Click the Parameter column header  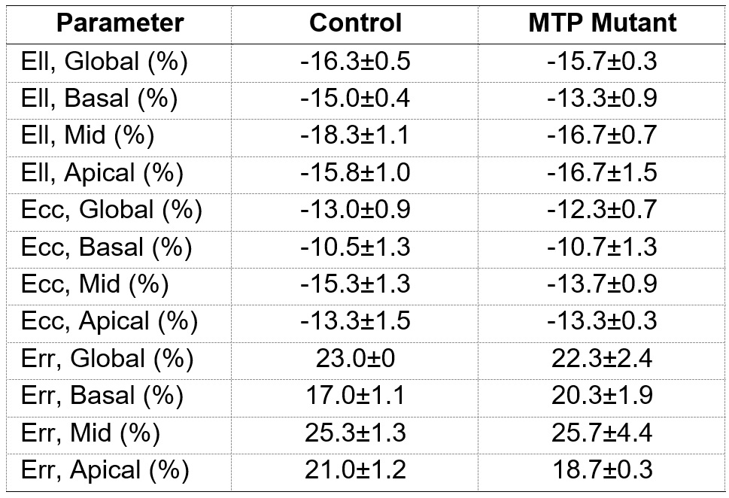click(120, 23)
